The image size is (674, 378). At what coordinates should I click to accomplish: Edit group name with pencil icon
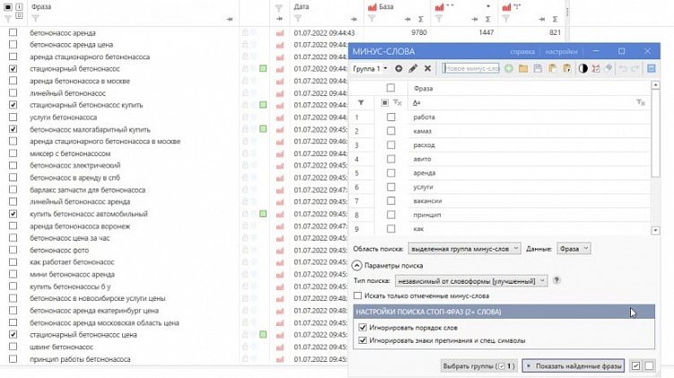tap(413, 68)
